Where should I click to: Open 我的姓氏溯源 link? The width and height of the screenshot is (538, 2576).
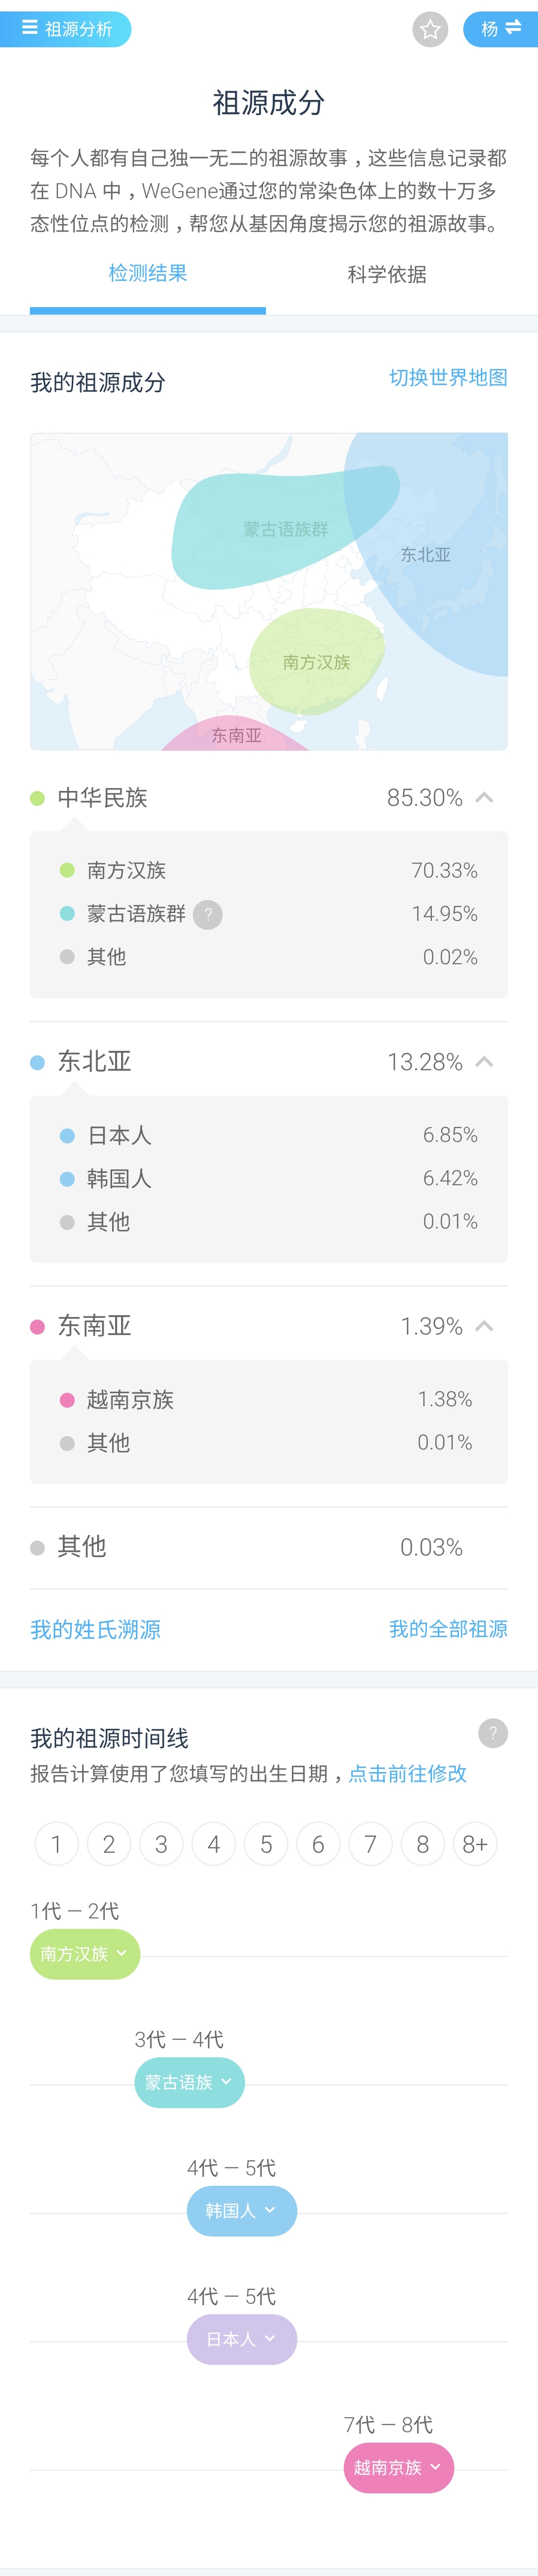[x=95, y=1629]
